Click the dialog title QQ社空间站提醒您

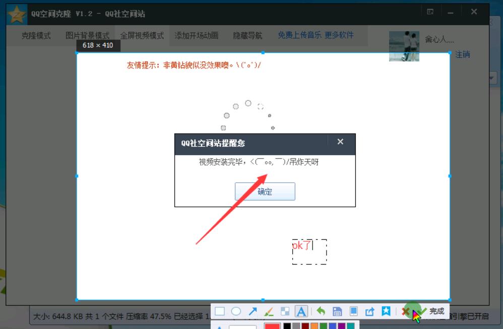pyautogui.click(x=213, y=143)
